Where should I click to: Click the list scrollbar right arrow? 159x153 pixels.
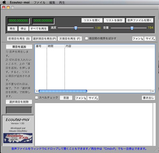click(x=153, y=91)
